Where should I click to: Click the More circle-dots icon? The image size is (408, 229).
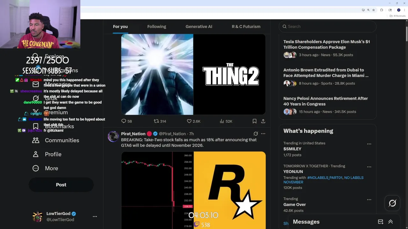36,168
